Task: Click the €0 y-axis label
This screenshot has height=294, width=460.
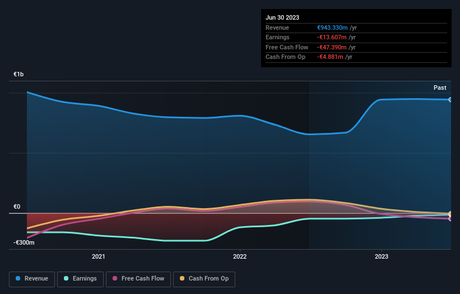Action: [x=17, y=206]
